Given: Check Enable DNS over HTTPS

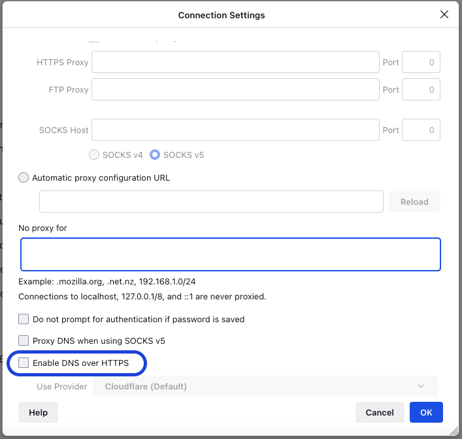Looking at the screenshot, I should click(x=24, y=363).
